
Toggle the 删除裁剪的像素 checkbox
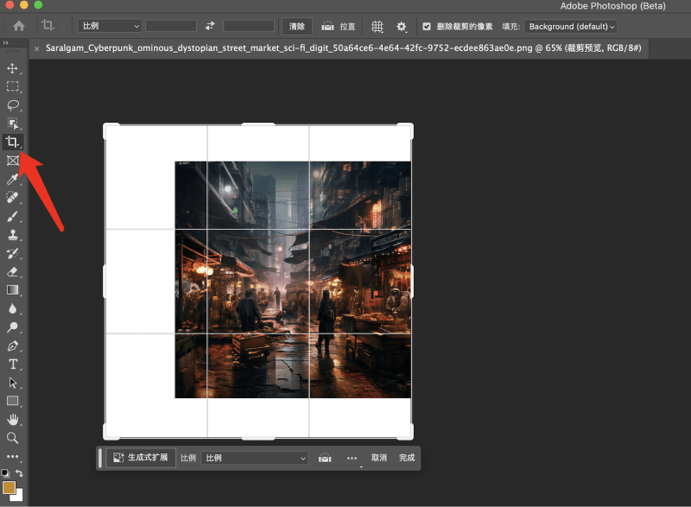[426, 26]
